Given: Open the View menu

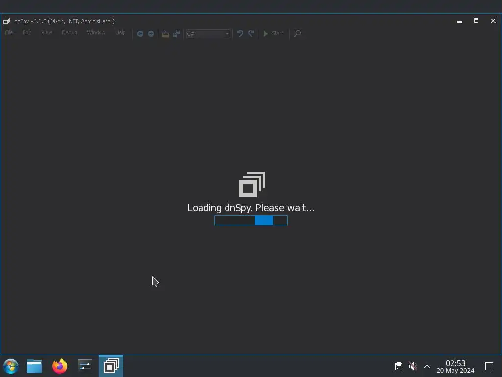Looking at the screenshot, I should (47, 33).
